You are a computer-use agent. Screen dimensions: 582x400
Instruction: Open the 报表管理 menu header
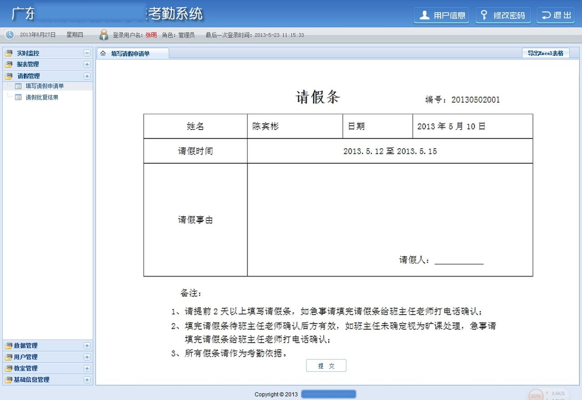tap(48, 65)
